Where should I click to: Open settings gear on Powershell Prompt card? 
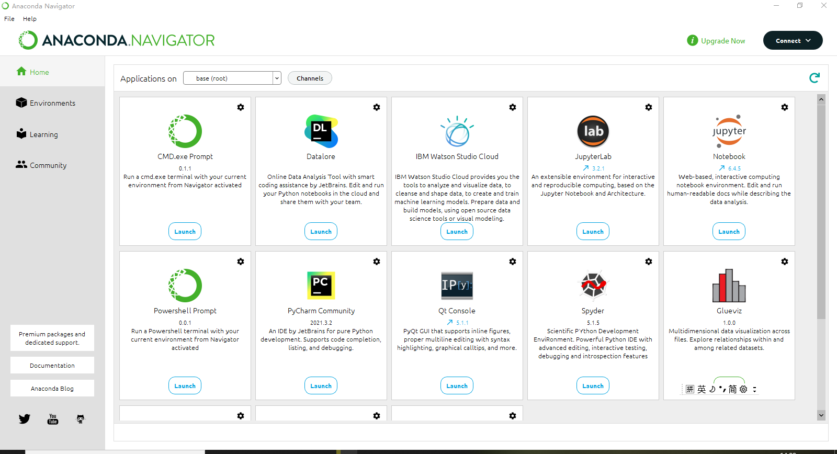pyautogui.click(x=241, y=262)
